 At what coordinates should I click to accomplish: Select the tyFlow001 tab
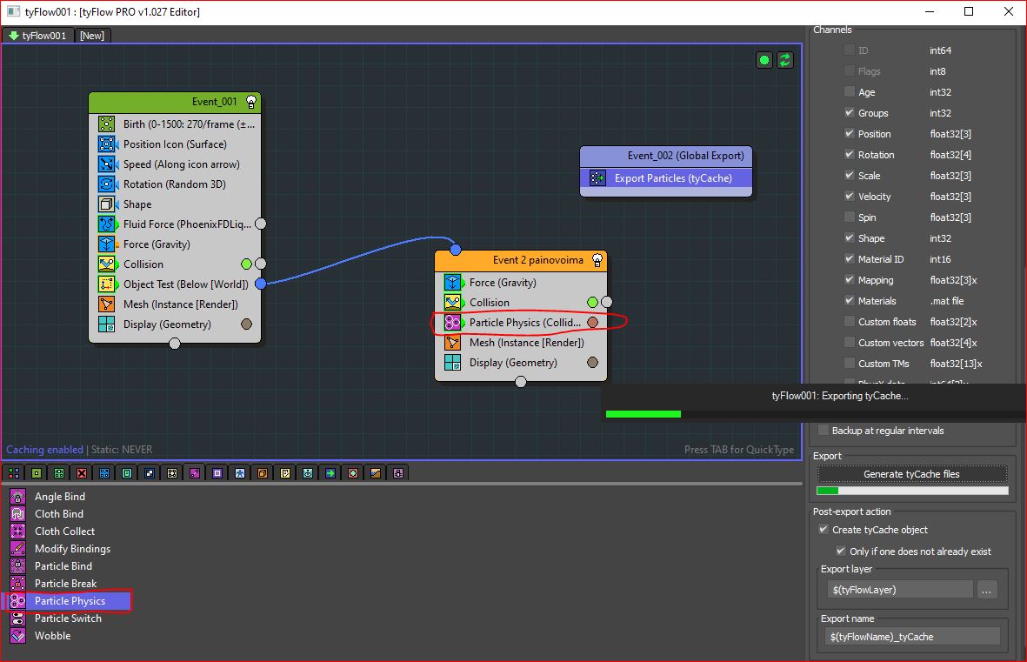pos(38,36)
